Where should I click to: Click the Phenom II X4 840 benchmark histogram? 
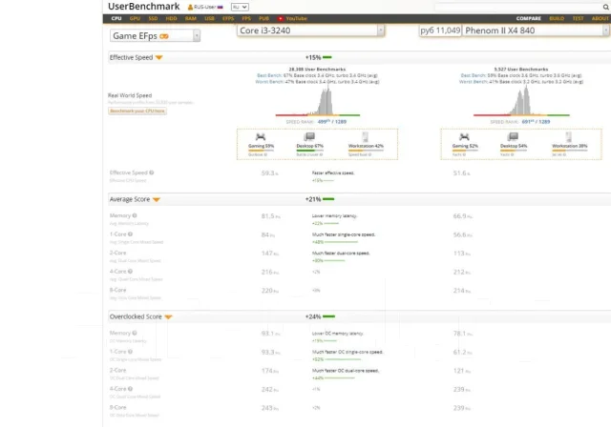[521, 101]
